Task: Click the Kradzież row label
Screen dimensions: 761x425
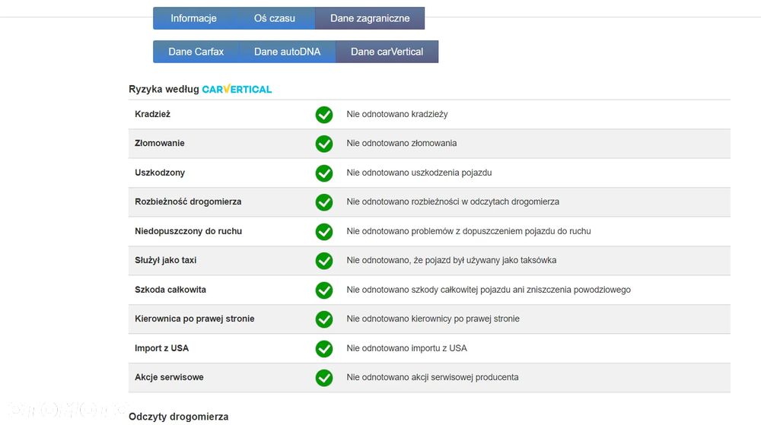Action: pyautogui.click(x=152, y=114)
